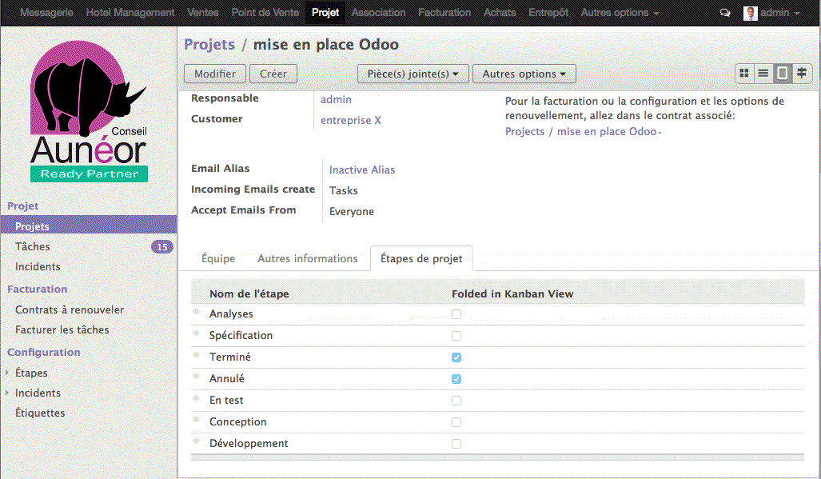Switch to the Équipe tab
The width and height of the screenshot is (821, 479).
tap(217, 258)
